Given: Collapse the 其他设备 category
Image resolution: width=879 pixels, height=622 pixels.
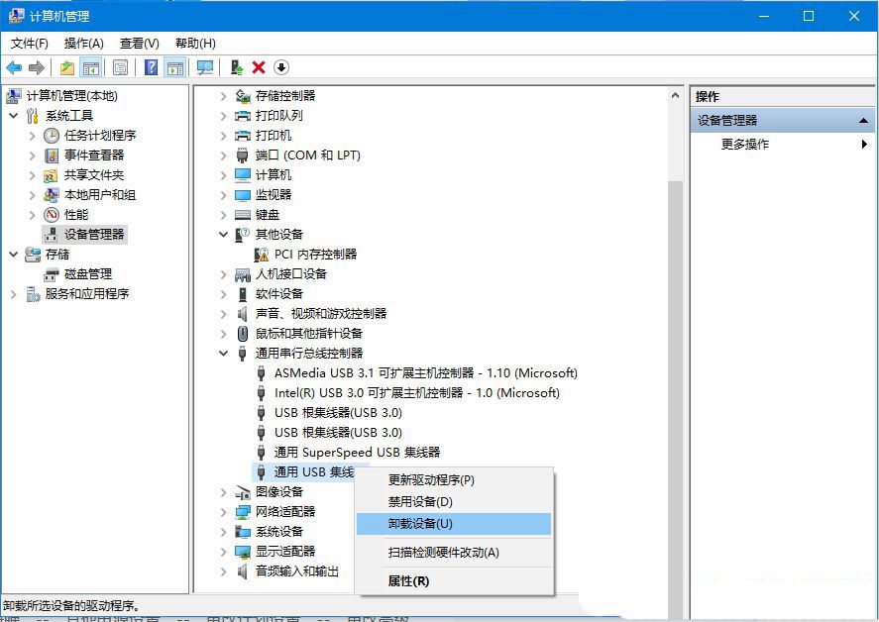Looking at the screenshot, I should coord(224,234).
